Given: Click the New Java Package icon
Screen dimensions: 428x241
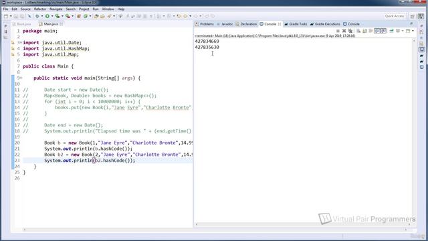Looking at the screenshot, I should [x=79, y=16].
